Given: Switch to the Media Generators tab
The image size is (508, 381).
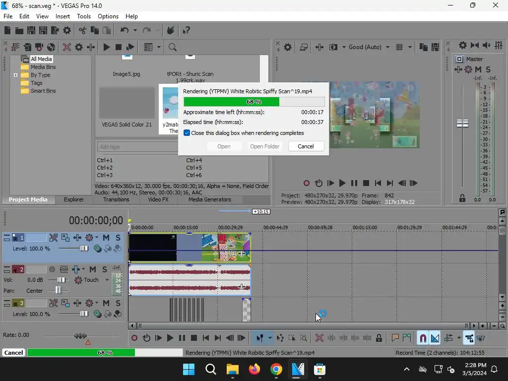Looking at the screenshot, I should pyautogui.click(x=210, y=200).
